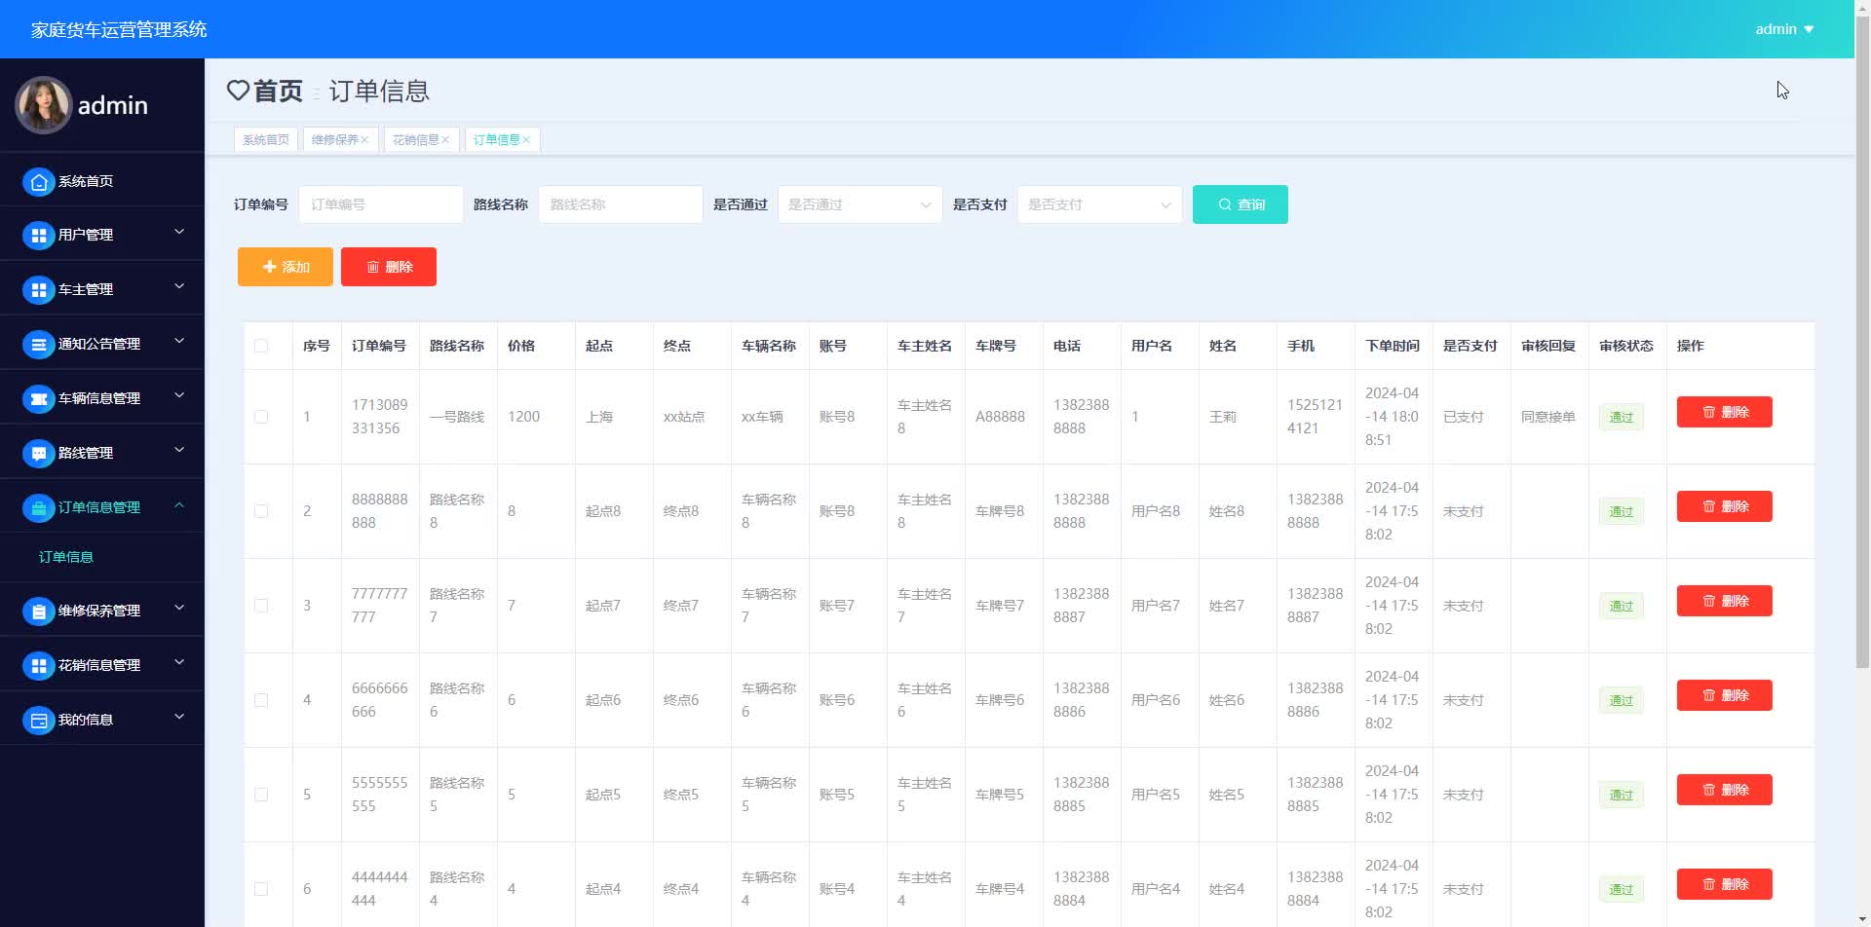The height and width of the screenshot is (927, 1871).
Task: Close the 维修保养 tab with its X
Action: (x=364, y=140)
